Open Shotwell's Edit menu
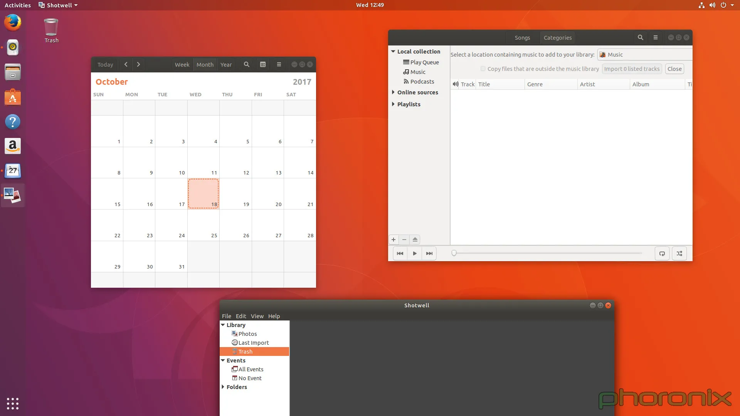 (x=241, y=316)
